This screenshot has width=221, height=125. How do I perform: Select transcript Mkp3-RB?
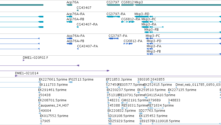[151, 30]
